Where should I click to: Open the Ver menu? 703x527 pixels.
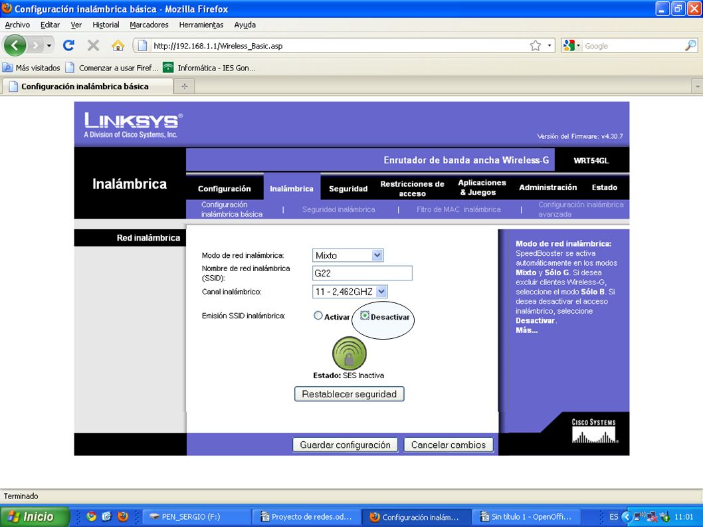(76, 25)
